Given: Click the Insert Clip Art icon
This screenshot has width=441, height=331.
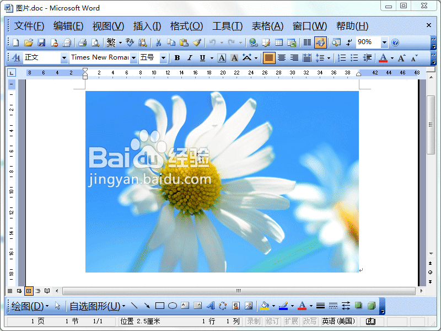Looking at the screenshot, I should (x=236, y=306).
